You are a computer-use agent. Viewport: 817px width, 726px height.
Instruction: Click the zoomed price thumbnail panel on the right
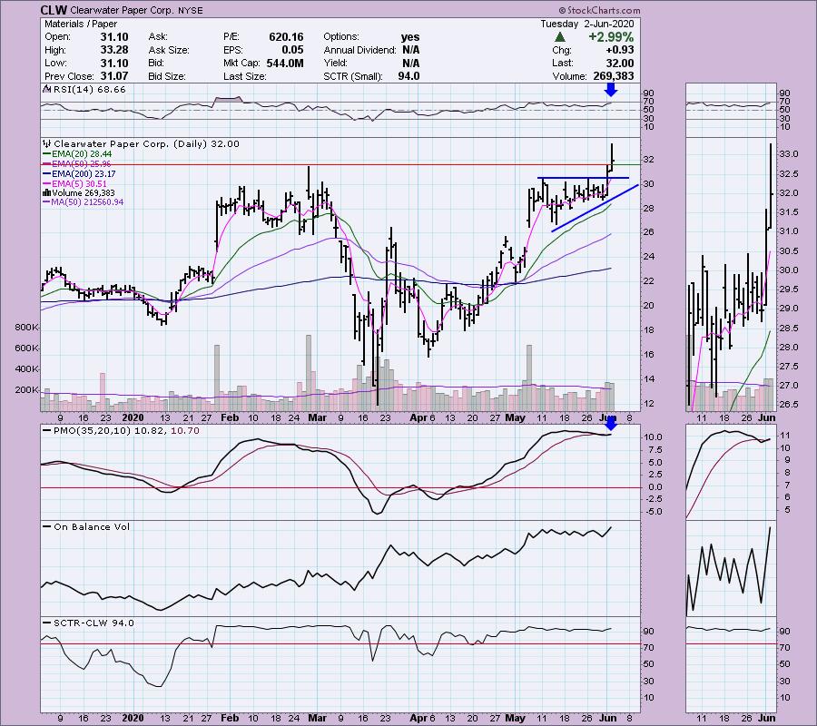[x=731, y=274]
